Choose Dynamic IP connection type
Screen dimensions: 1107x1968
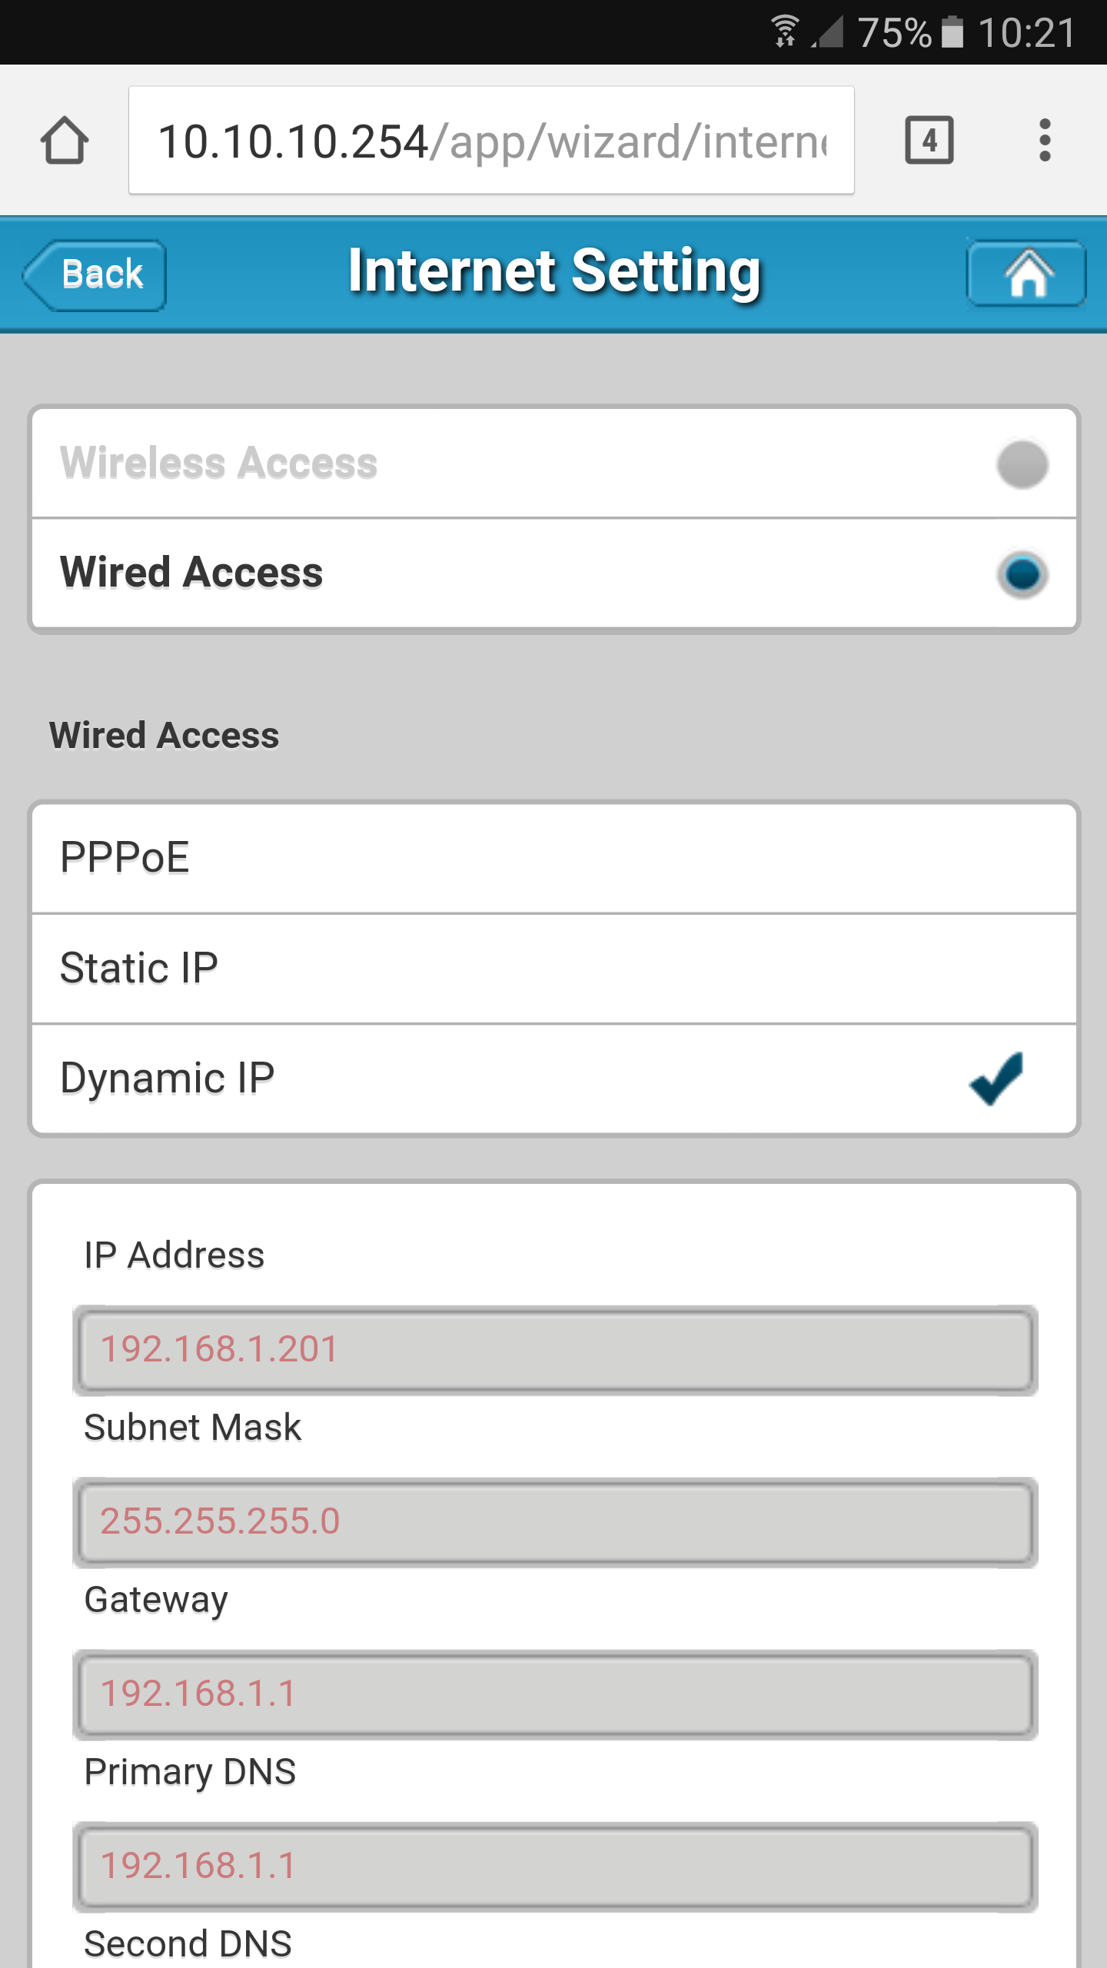(554, 1078)
